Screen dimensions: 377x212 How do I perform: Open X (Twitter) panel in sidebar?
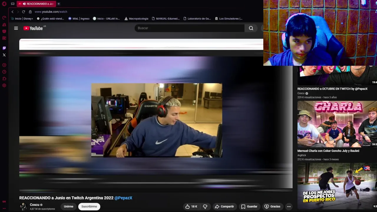(4, 55)
